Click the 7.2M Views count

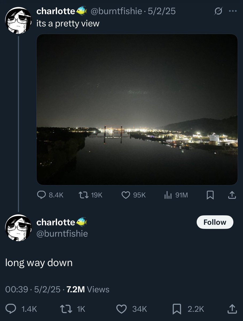point(88,289)
